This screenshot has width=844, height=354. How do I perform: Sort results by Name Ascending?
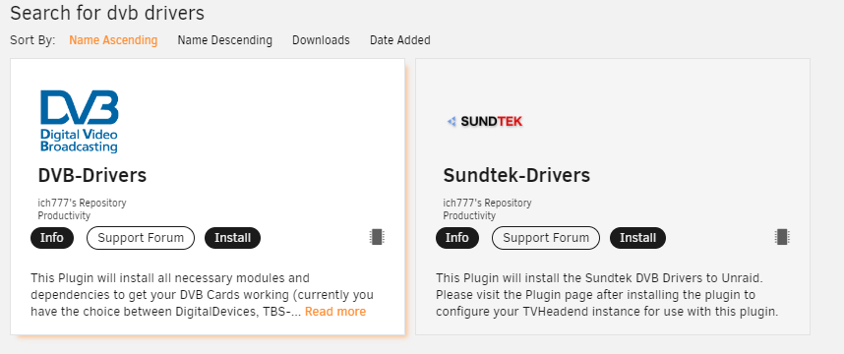click(x=113, y=40)
